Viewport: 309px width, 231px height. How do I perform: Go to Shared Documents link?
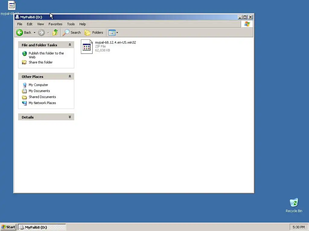[x=42, y=97]
